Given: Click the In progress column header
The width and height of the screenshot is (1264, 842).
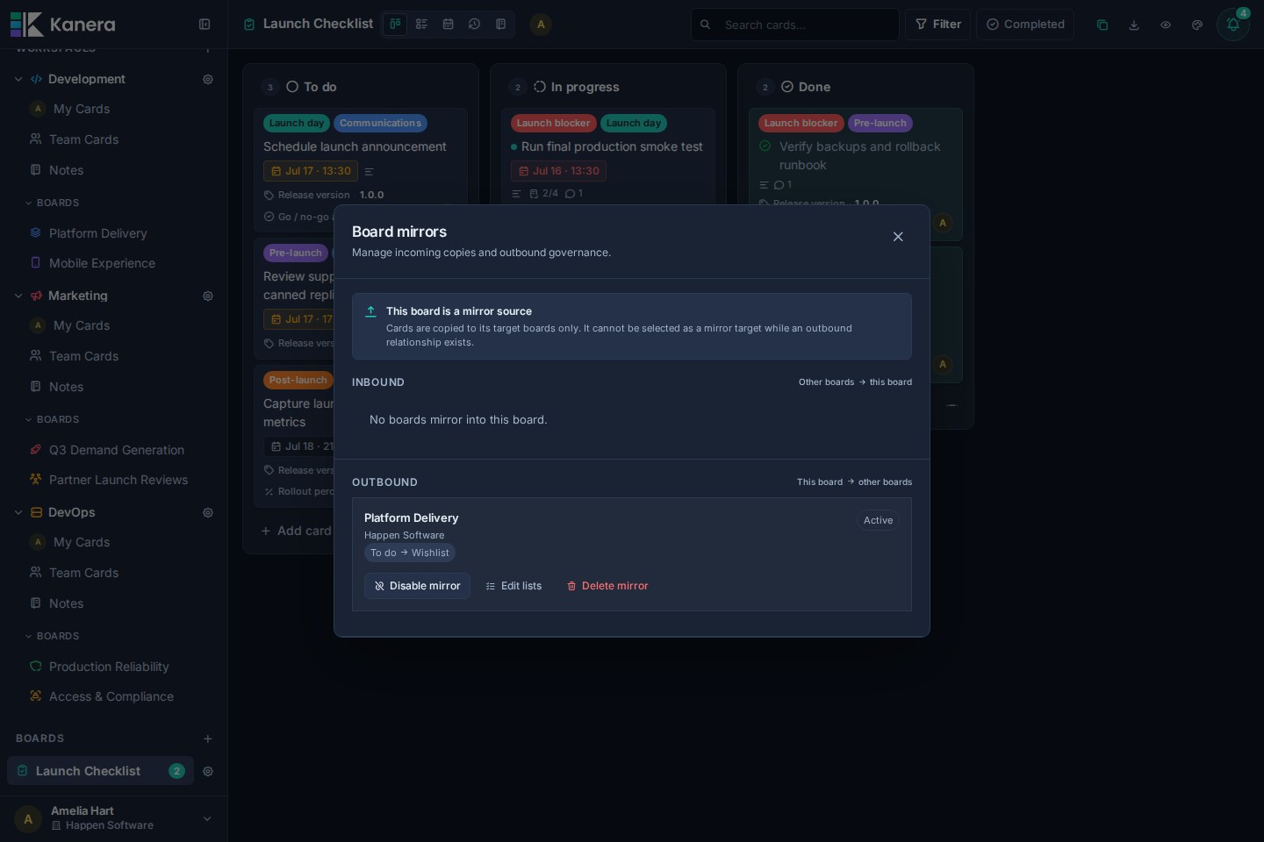Looking at the screenshot, I should click(x=585, y=87).
